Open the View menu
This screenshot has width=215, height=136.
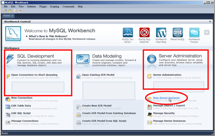tap(21, 6)
